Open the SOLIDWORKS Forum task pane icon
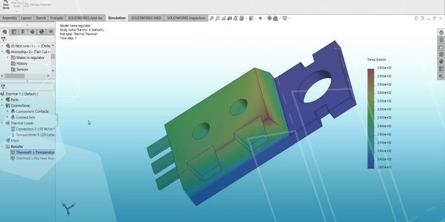This screenshot has height=222, width=445. [441, 76]
